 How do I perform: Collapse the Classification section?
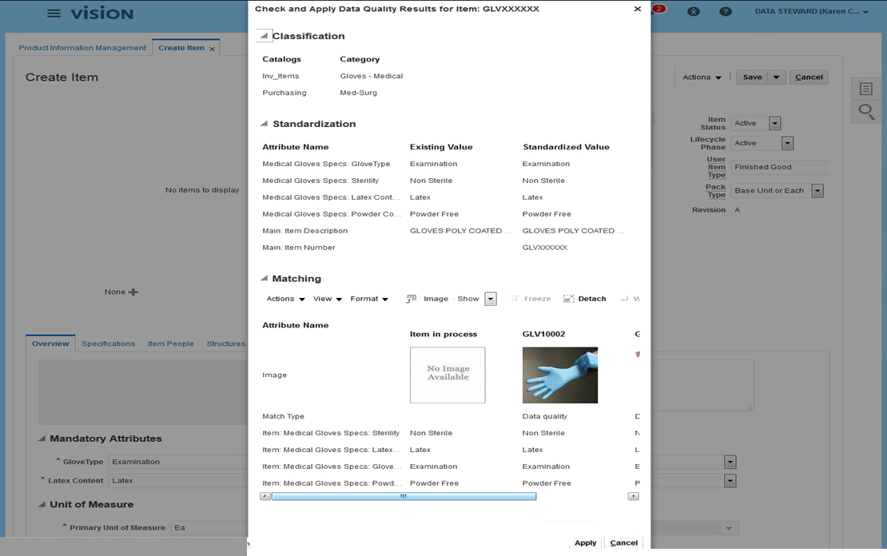[264, 36]
